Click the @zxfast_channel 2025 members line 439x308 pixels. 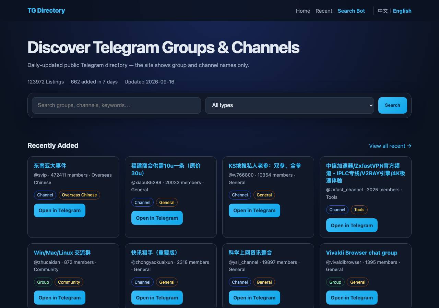(x=364, y=193)
